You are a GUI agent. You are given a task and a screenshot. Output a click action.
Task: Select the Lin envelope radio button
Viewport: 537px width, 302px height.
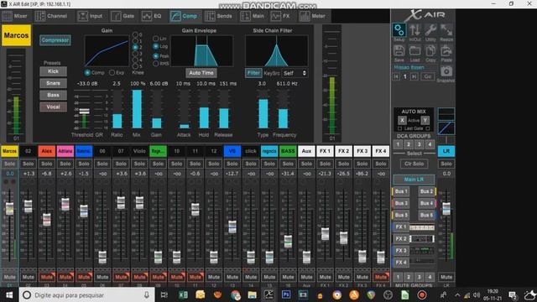click(x=156, y=39)
